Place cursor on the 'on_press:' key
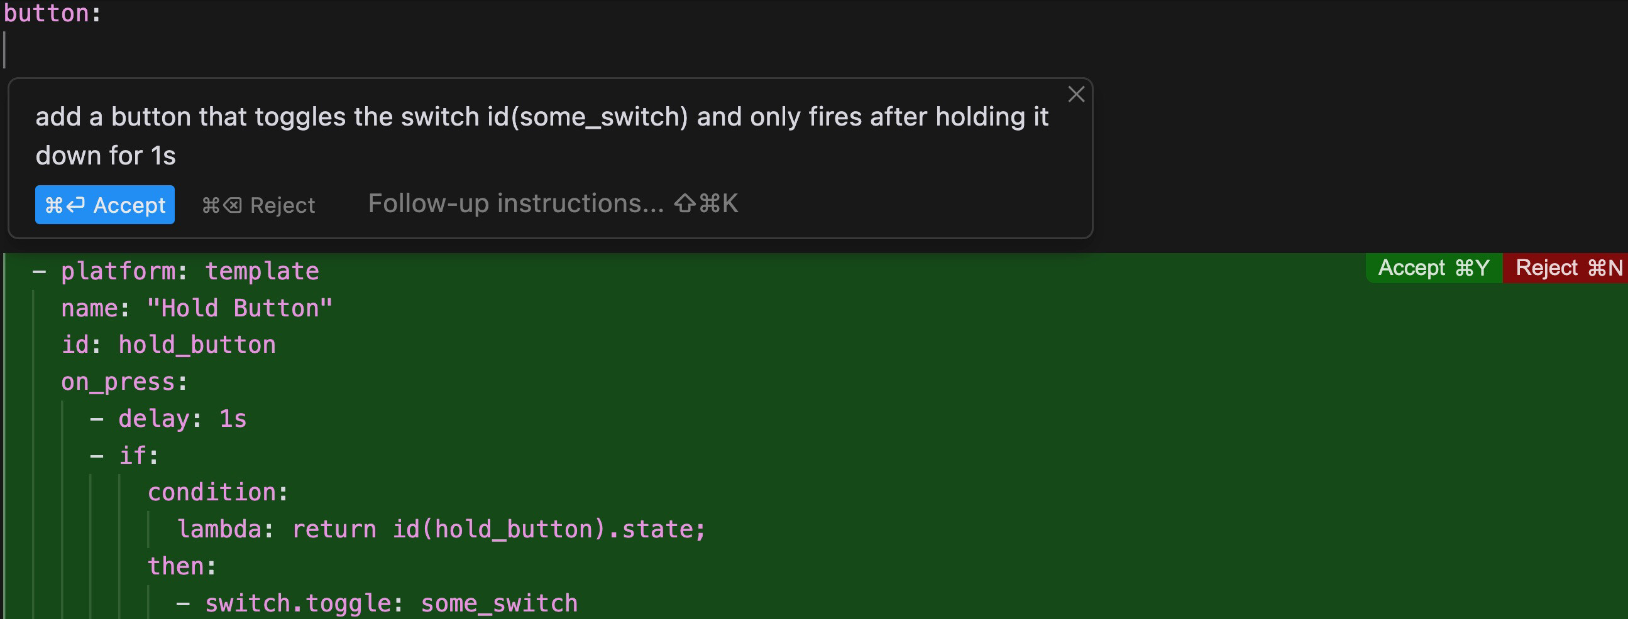 point(118,382)
